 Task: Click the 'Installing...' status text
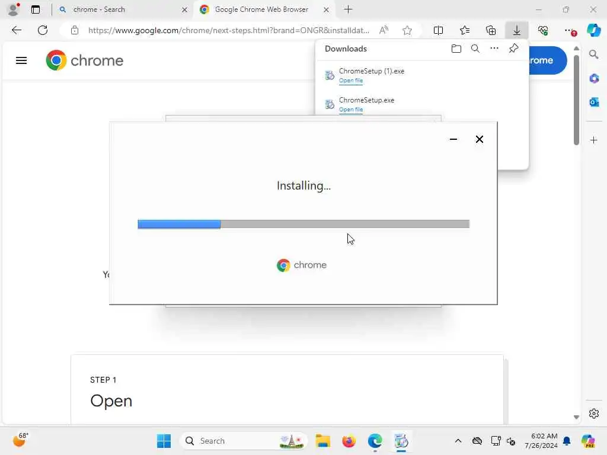click(304, 185)
